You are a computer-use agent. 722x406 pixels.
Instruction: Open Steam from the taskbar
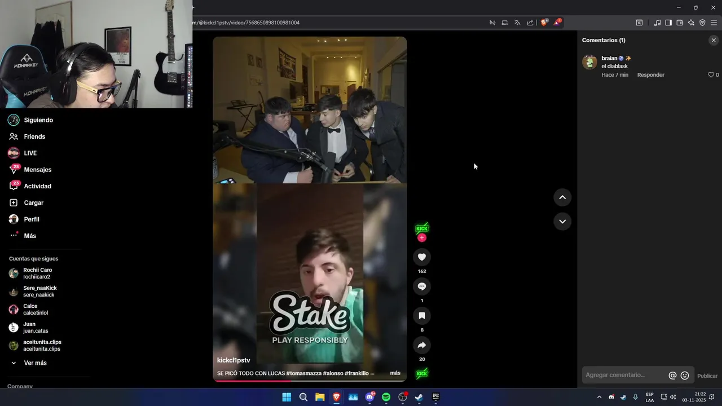(419, 397)
